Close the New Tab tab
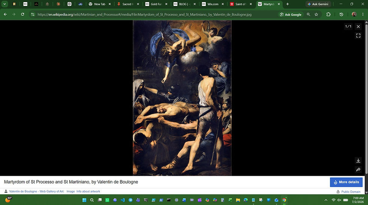 (110, 4)
